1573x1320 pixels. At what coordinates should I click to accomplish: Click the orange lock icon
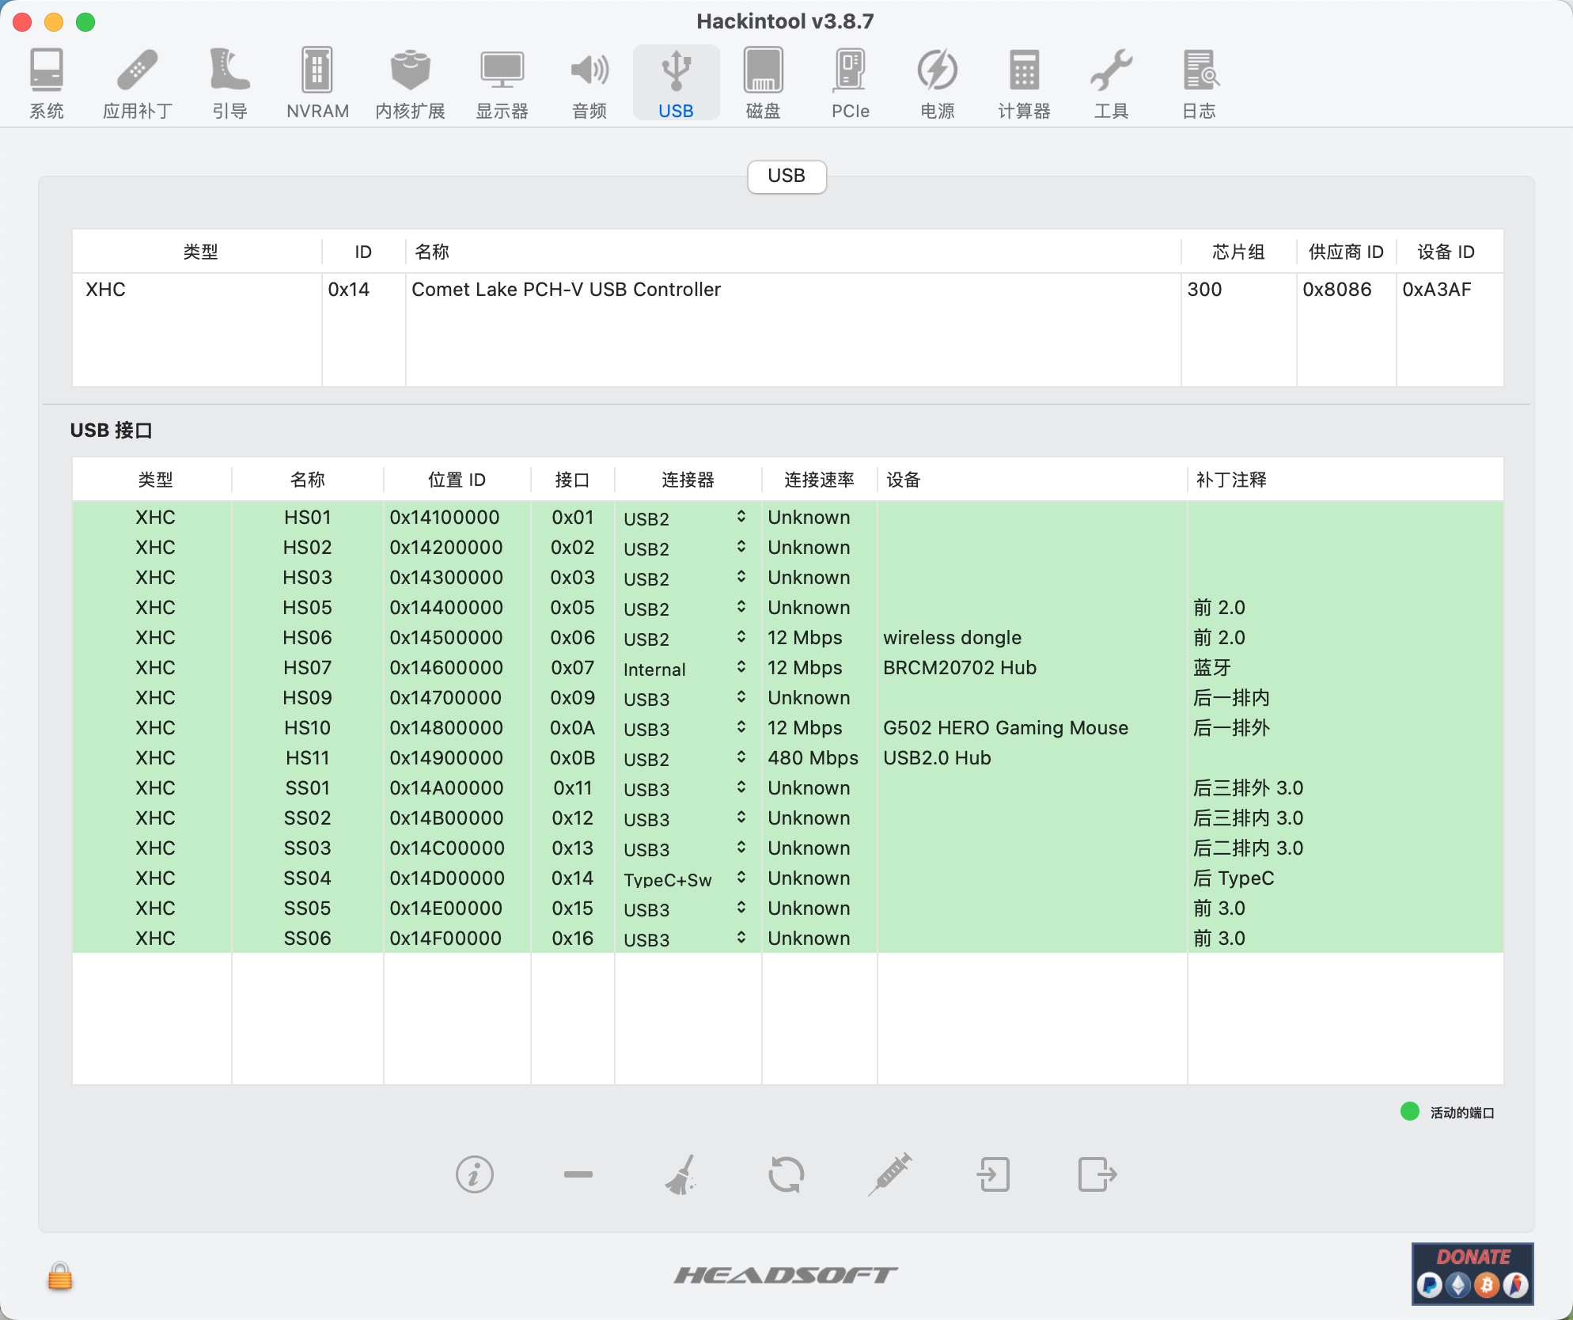60,1276
